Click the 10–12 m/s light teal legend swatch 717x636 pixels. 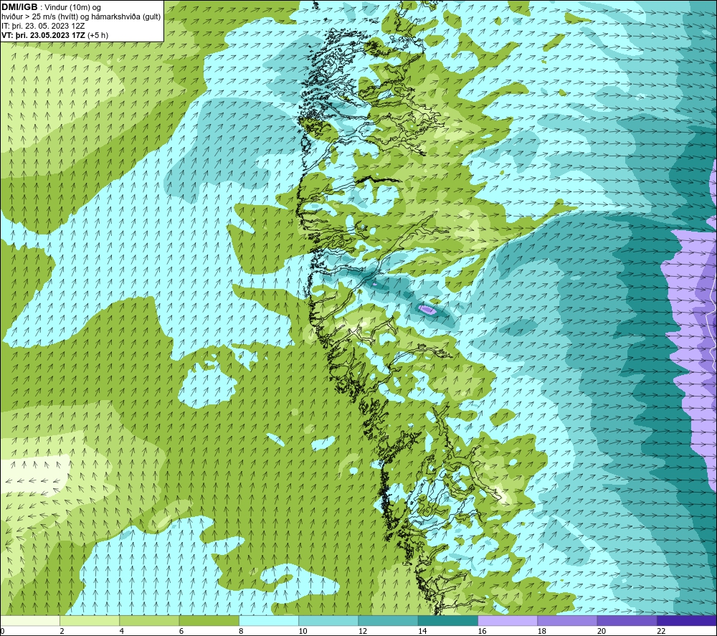(328, 621)
